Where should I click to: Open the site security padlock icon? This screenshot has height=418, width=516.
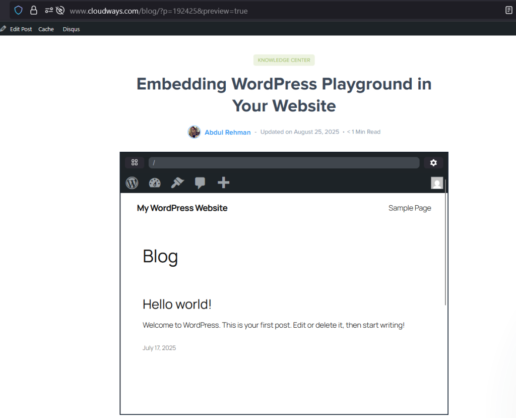pyautogui.click(x=34, y=11)
